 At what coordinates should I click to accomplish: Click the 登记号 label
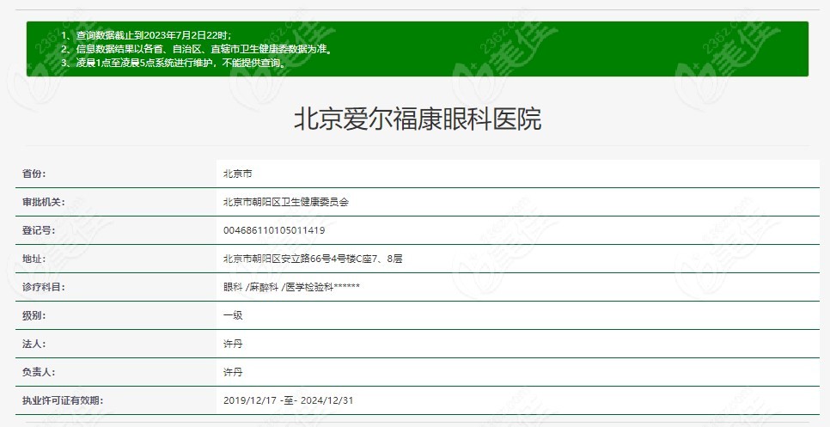tap(39, 231)
